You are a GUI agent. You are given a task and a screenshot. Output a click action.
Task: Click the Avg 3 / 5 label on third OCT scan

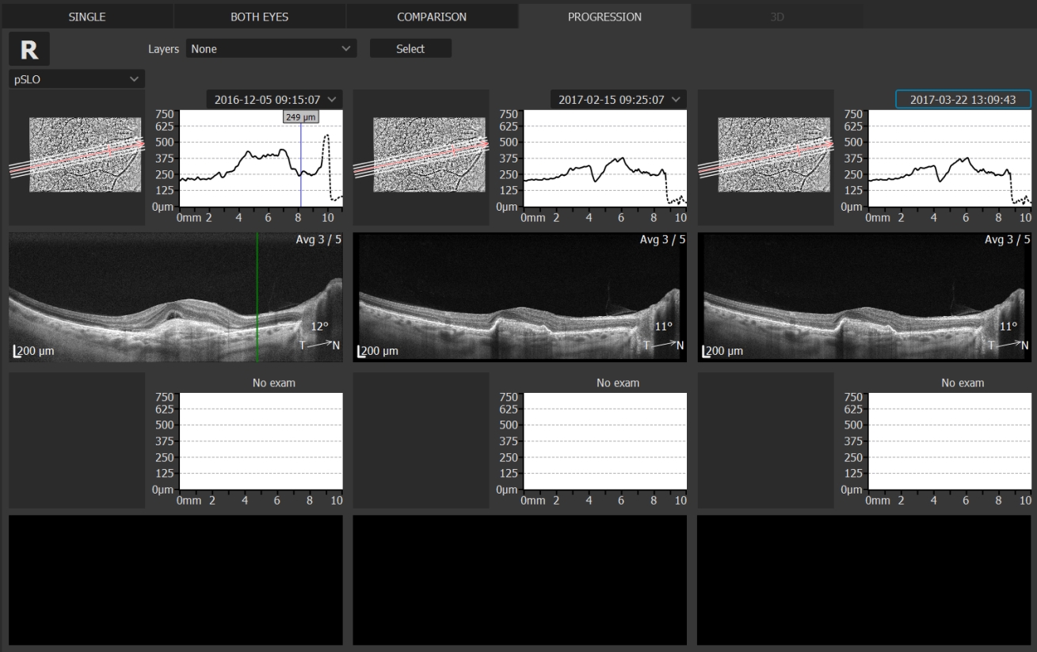point(1007,240)
